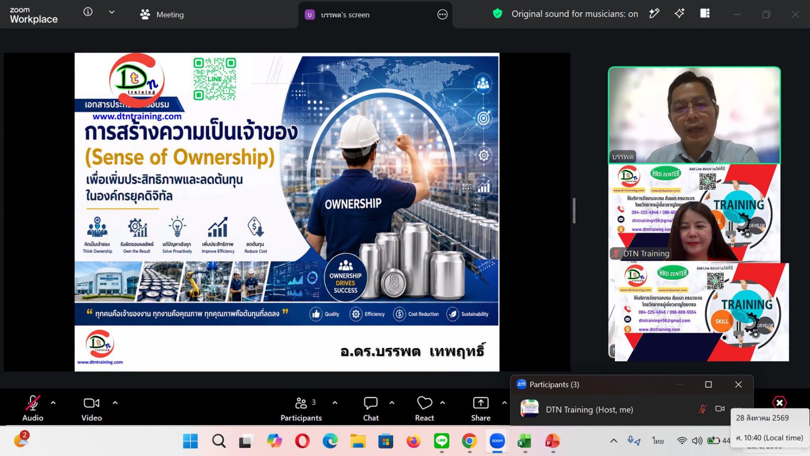Open Google Chrome from taskbar
The height and width of the screenshot is (456, 810).
tap(470, 441)
